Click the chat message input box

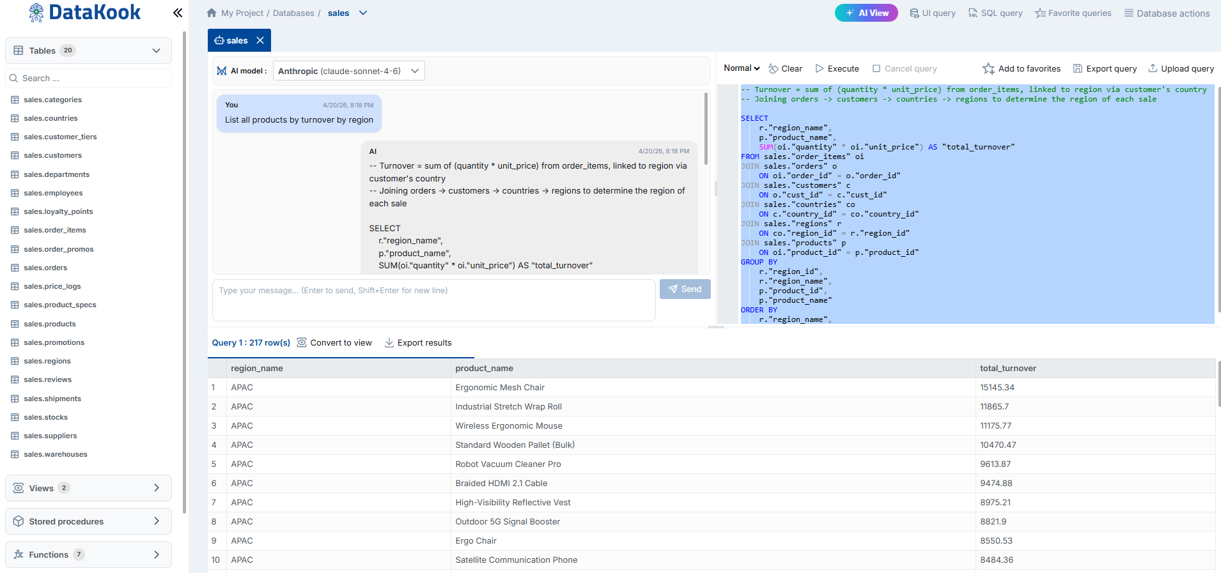[434, 300]
